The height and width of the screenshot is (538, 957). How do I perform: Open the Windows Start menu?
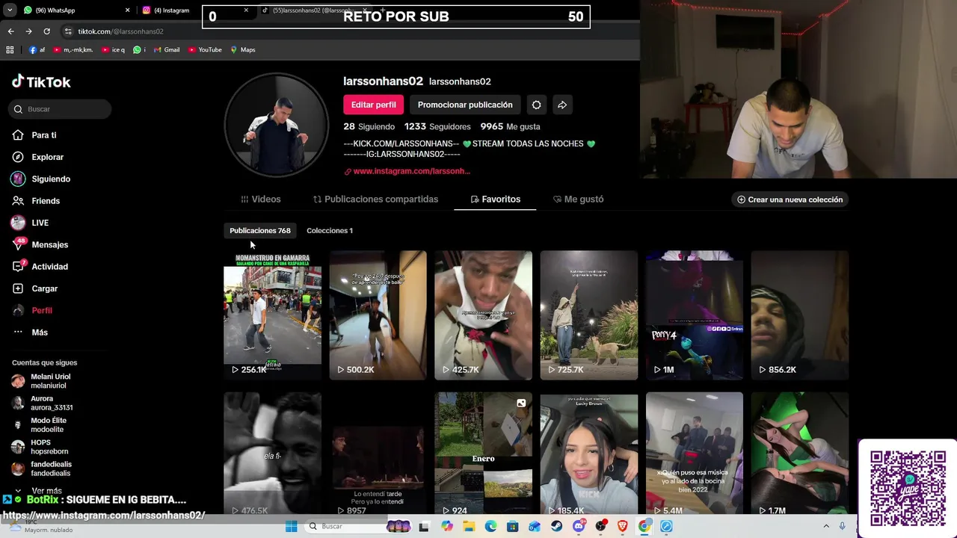click(291, 526)
